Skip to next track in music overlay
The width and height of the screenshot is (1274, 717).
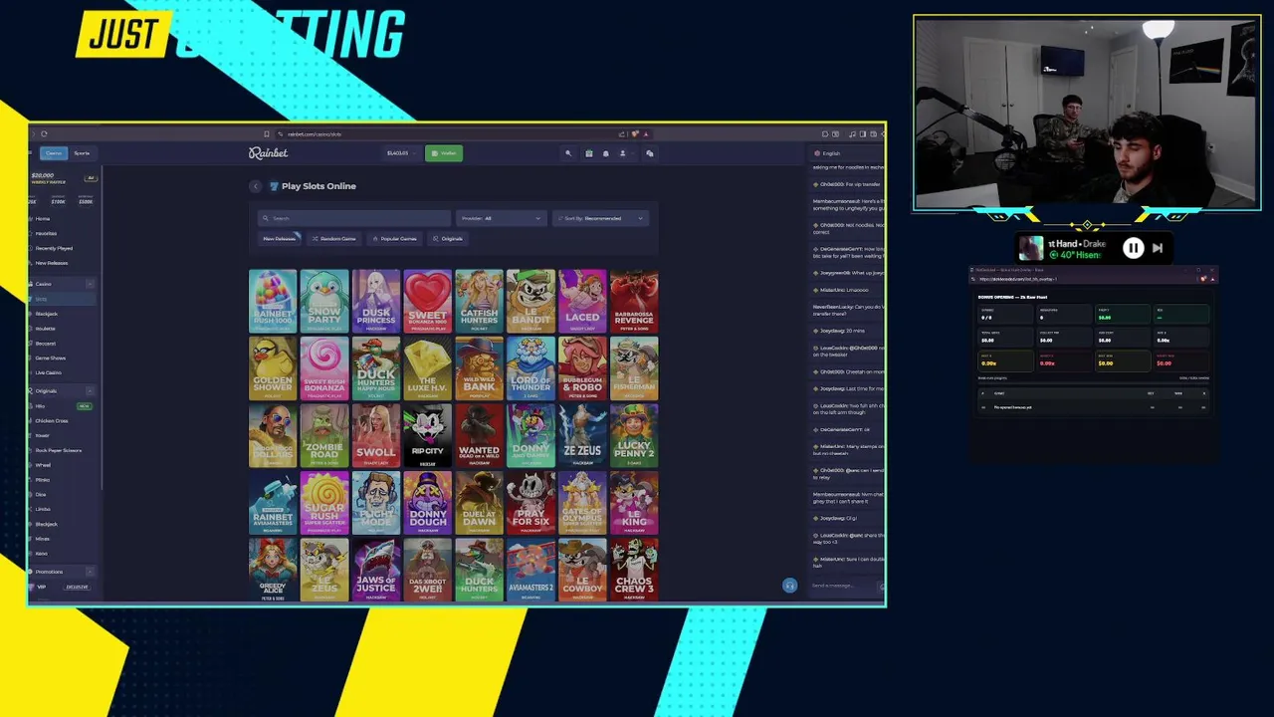[x=1157, y=248]
